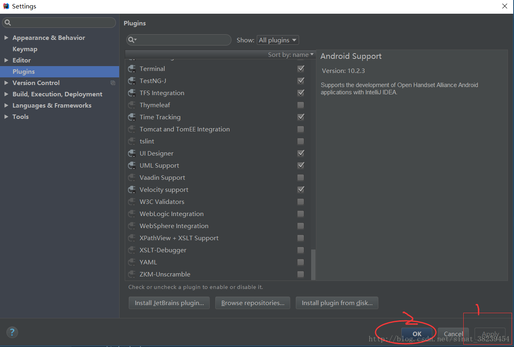The height and width of the screenshot is (347, 514).
Task: Open the help question mark icon
Action: (12, 332)
